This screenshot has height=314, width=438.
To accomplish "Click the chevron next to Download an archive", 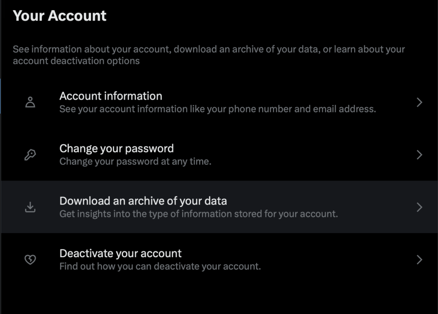I will click(419, 207).
